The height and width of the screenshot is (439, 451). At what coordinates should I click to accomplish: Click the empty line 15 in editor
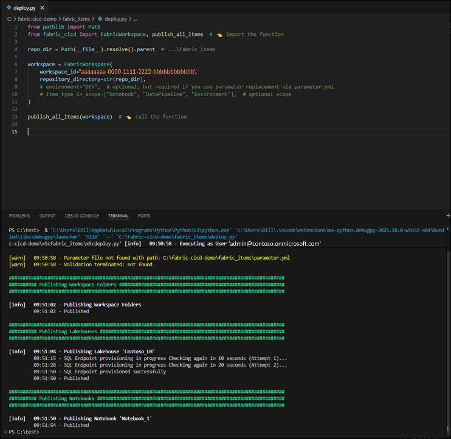click(236, 131)
